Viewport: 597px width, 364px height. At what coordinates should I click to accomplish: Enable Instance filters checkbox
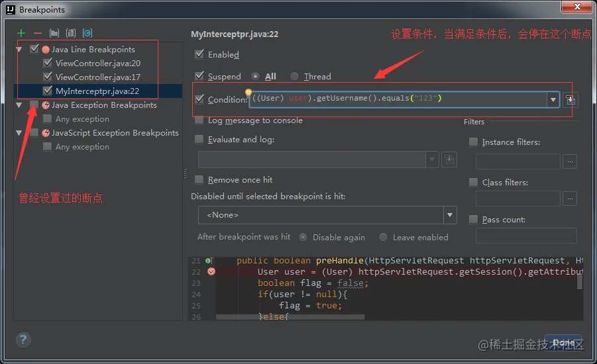tap(473, 142)
